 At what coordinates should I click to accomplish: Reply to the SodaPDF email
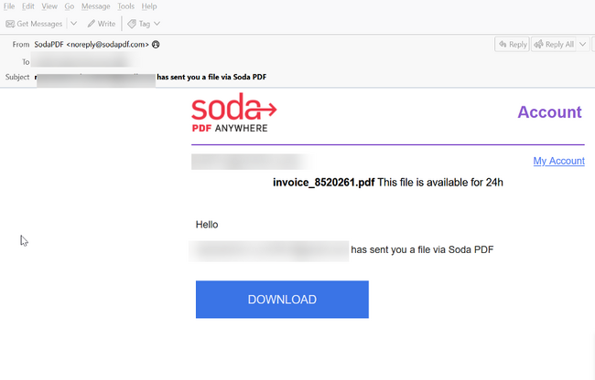512,44
